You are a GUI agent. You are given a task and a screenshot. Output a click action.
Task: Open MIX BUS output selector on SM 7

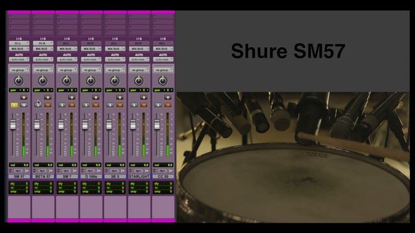(67, 49)
